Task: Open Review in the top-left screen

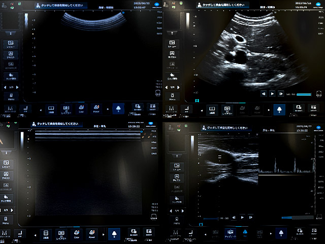Action: pos(11,44)
